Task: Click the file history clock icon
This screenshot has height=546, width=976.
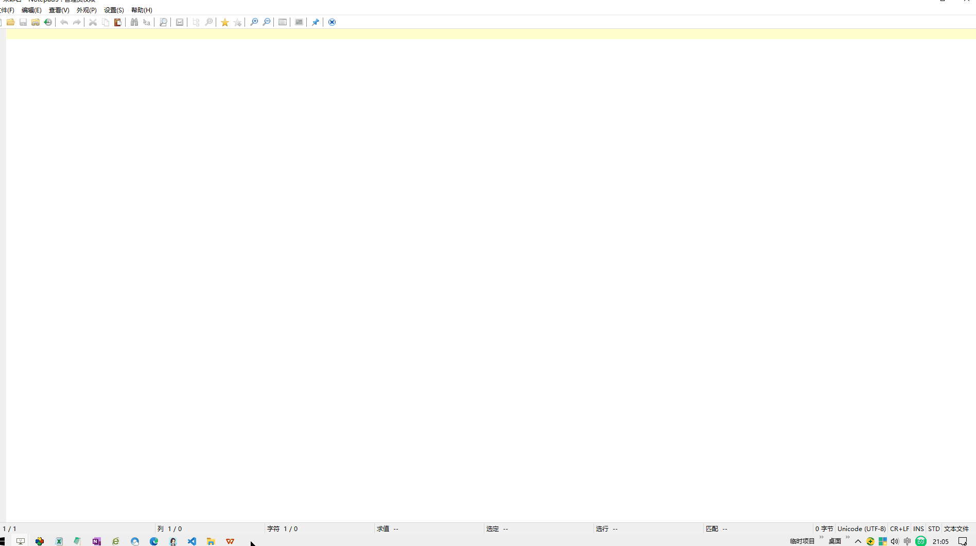Action: (x=48, y=22)
